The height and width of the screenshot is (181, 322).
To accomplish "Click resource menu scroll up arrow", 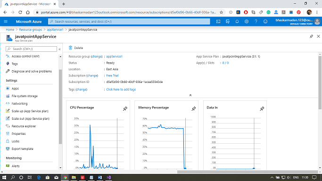I will (60, 57).
